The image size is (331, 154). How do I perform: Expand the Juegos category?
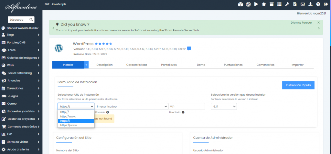pyautogui.click(x=21, y=96)
